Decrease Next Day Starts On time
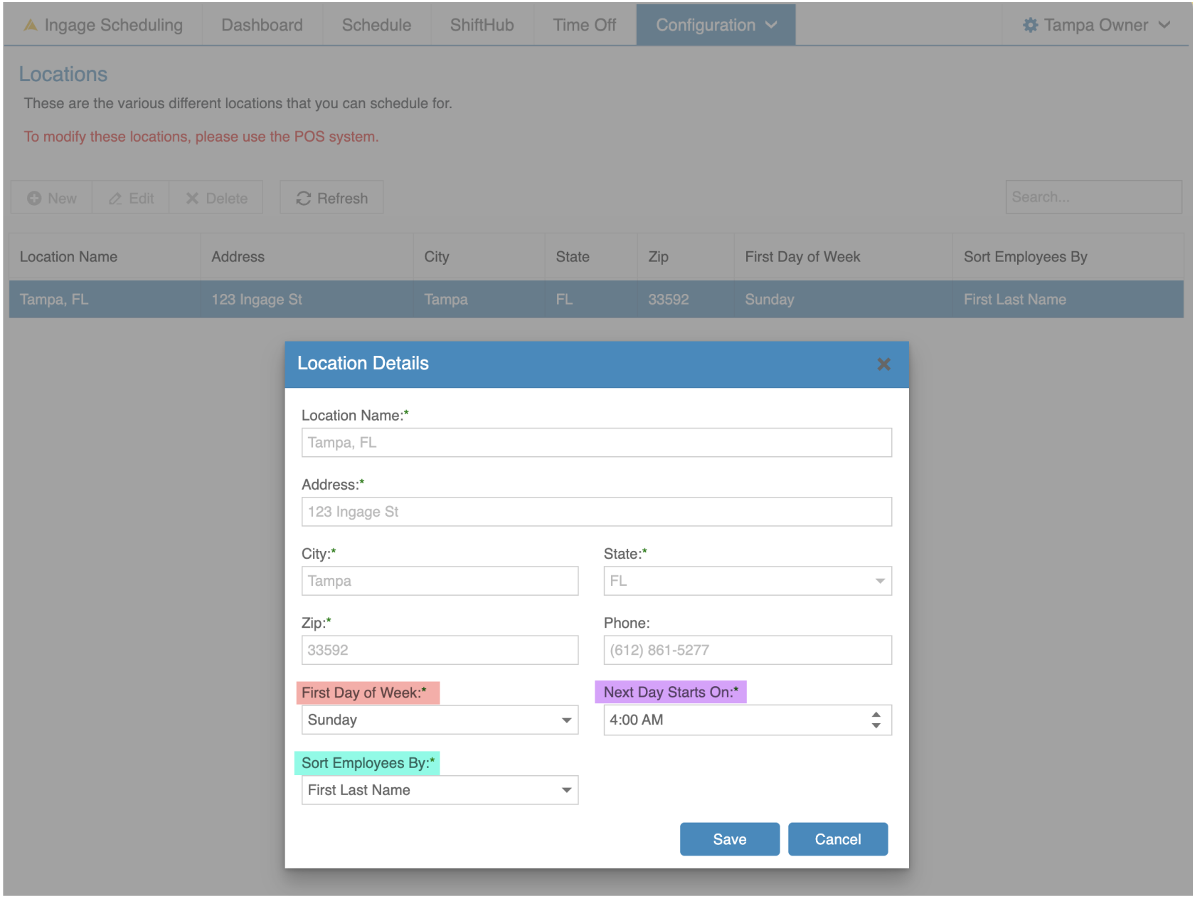Image resolution: width=1195 pixels, height=899 pixels. pos(876,726)
